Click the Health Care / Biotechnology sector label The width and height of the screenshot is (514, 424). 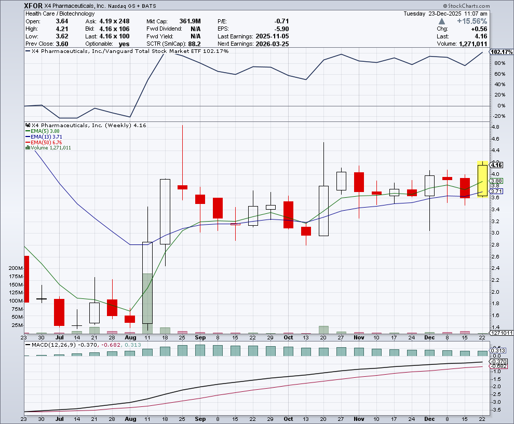pos(60,13)
